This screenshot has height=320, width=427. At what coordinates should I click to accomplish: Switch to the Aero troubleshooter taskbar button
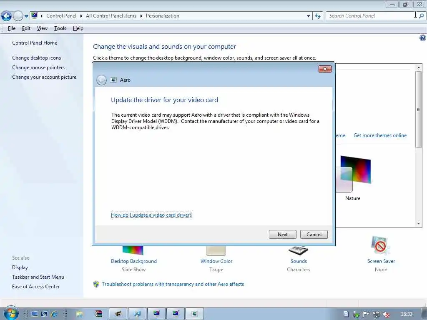click(x=194, y=314)
